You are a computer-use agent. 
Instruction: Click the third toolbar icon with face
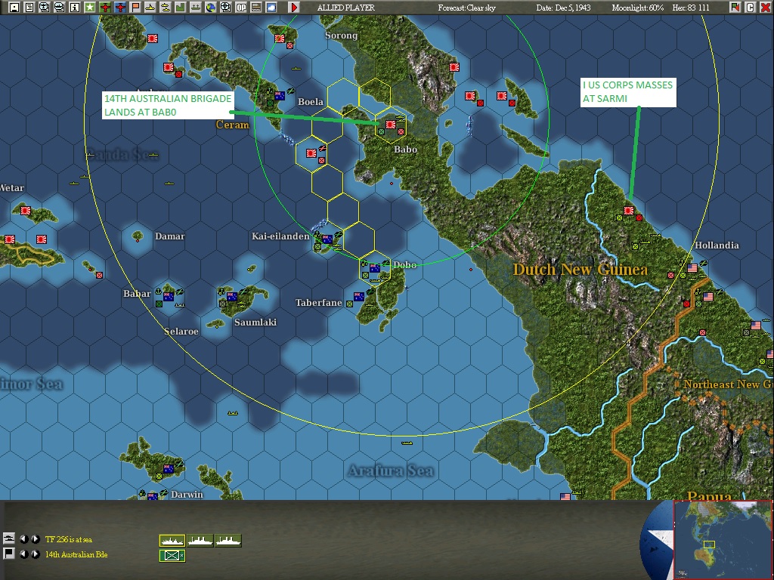(x=45, y=8)
